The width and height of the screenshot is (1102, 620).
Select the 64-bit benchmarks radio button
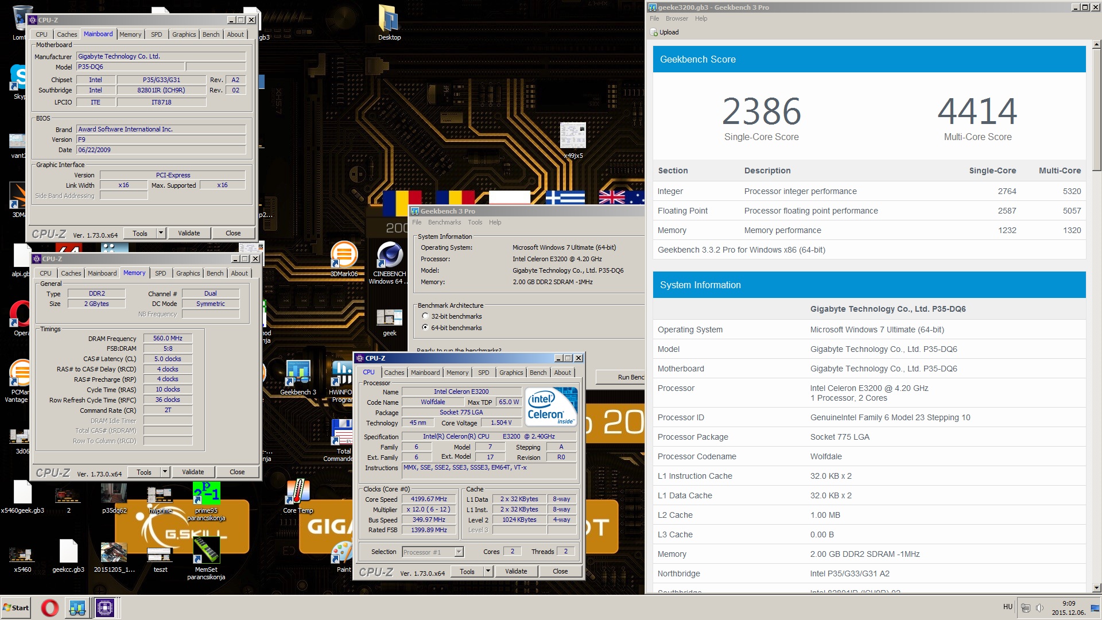pos(425,328)
